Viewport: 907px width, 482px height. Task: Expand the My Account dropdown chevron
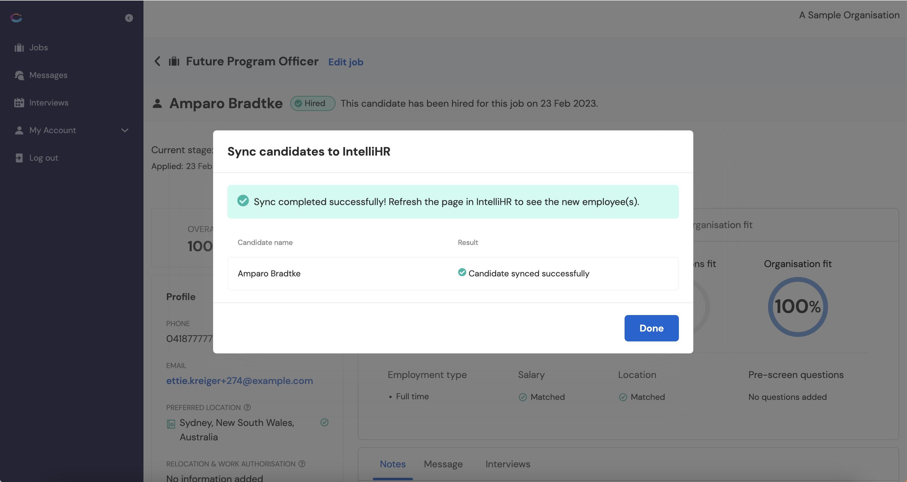125,130
